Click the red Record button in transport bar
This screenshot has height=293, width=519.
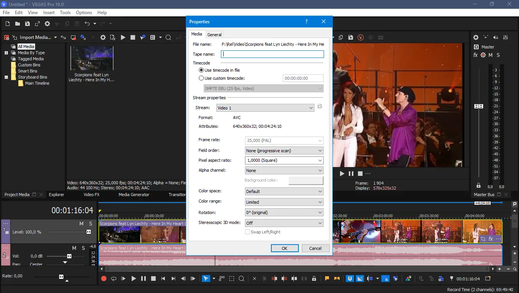(x=103, y=279)
